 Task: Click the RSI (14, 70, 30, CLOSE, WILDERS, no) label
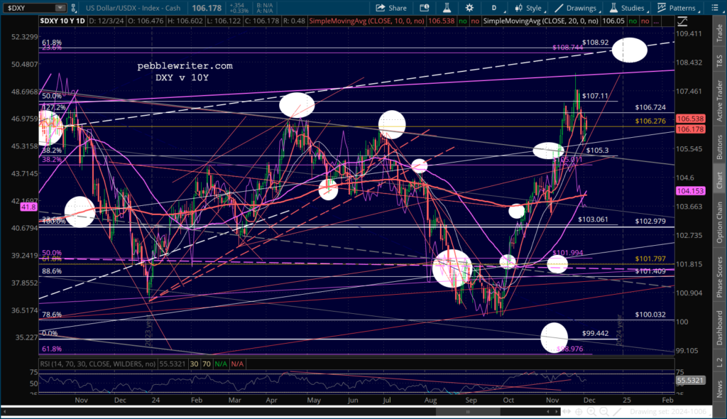(x=97, y=364)
